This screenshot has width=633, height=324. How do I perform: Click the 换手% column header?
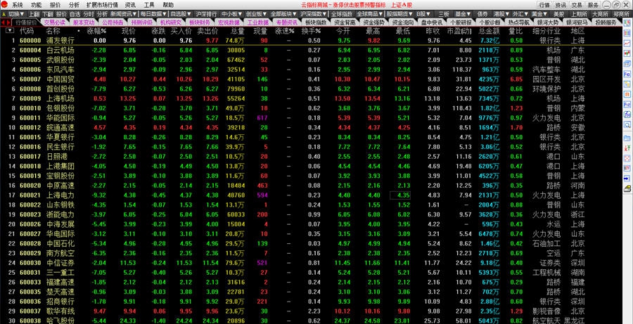pyautogui.click(x=311, y=31)
